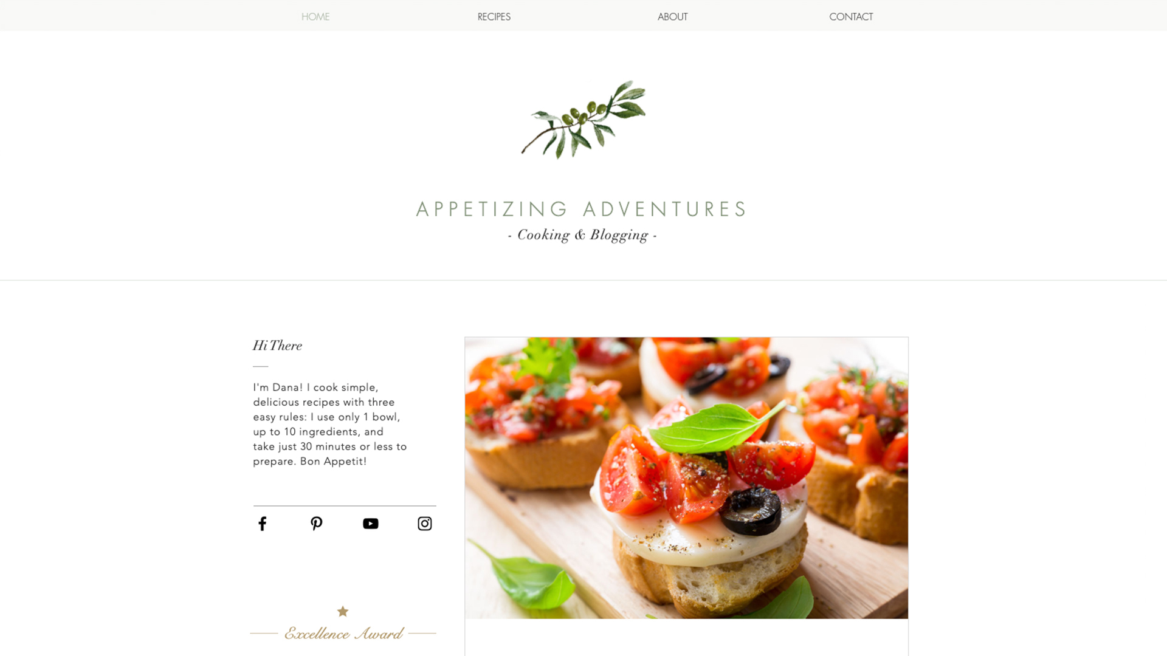The height and width of the screenshot is (656, 1167).
Task: Navigate to the HOME menu item
Action: 315,16
